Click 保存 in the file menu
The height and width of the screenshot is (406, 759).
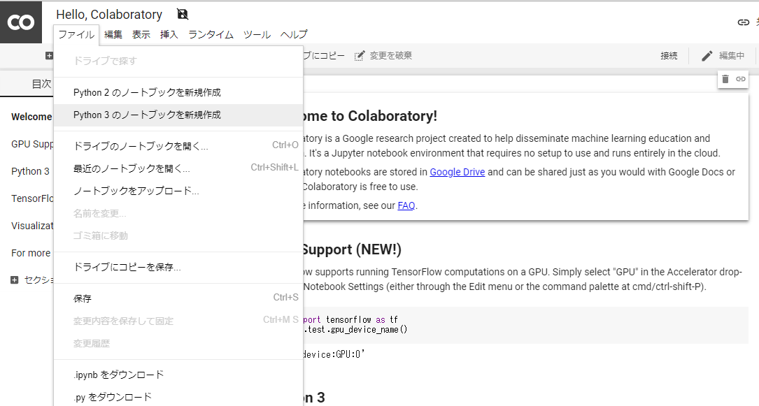tap(178, 298)
